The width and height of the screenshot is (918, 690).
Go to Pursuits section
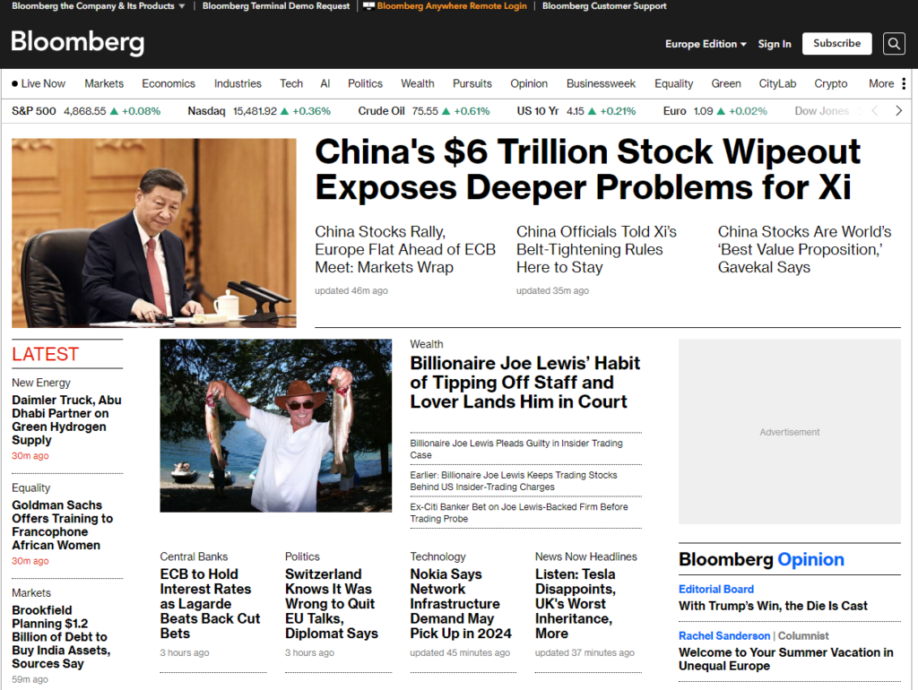click(472, 83)
